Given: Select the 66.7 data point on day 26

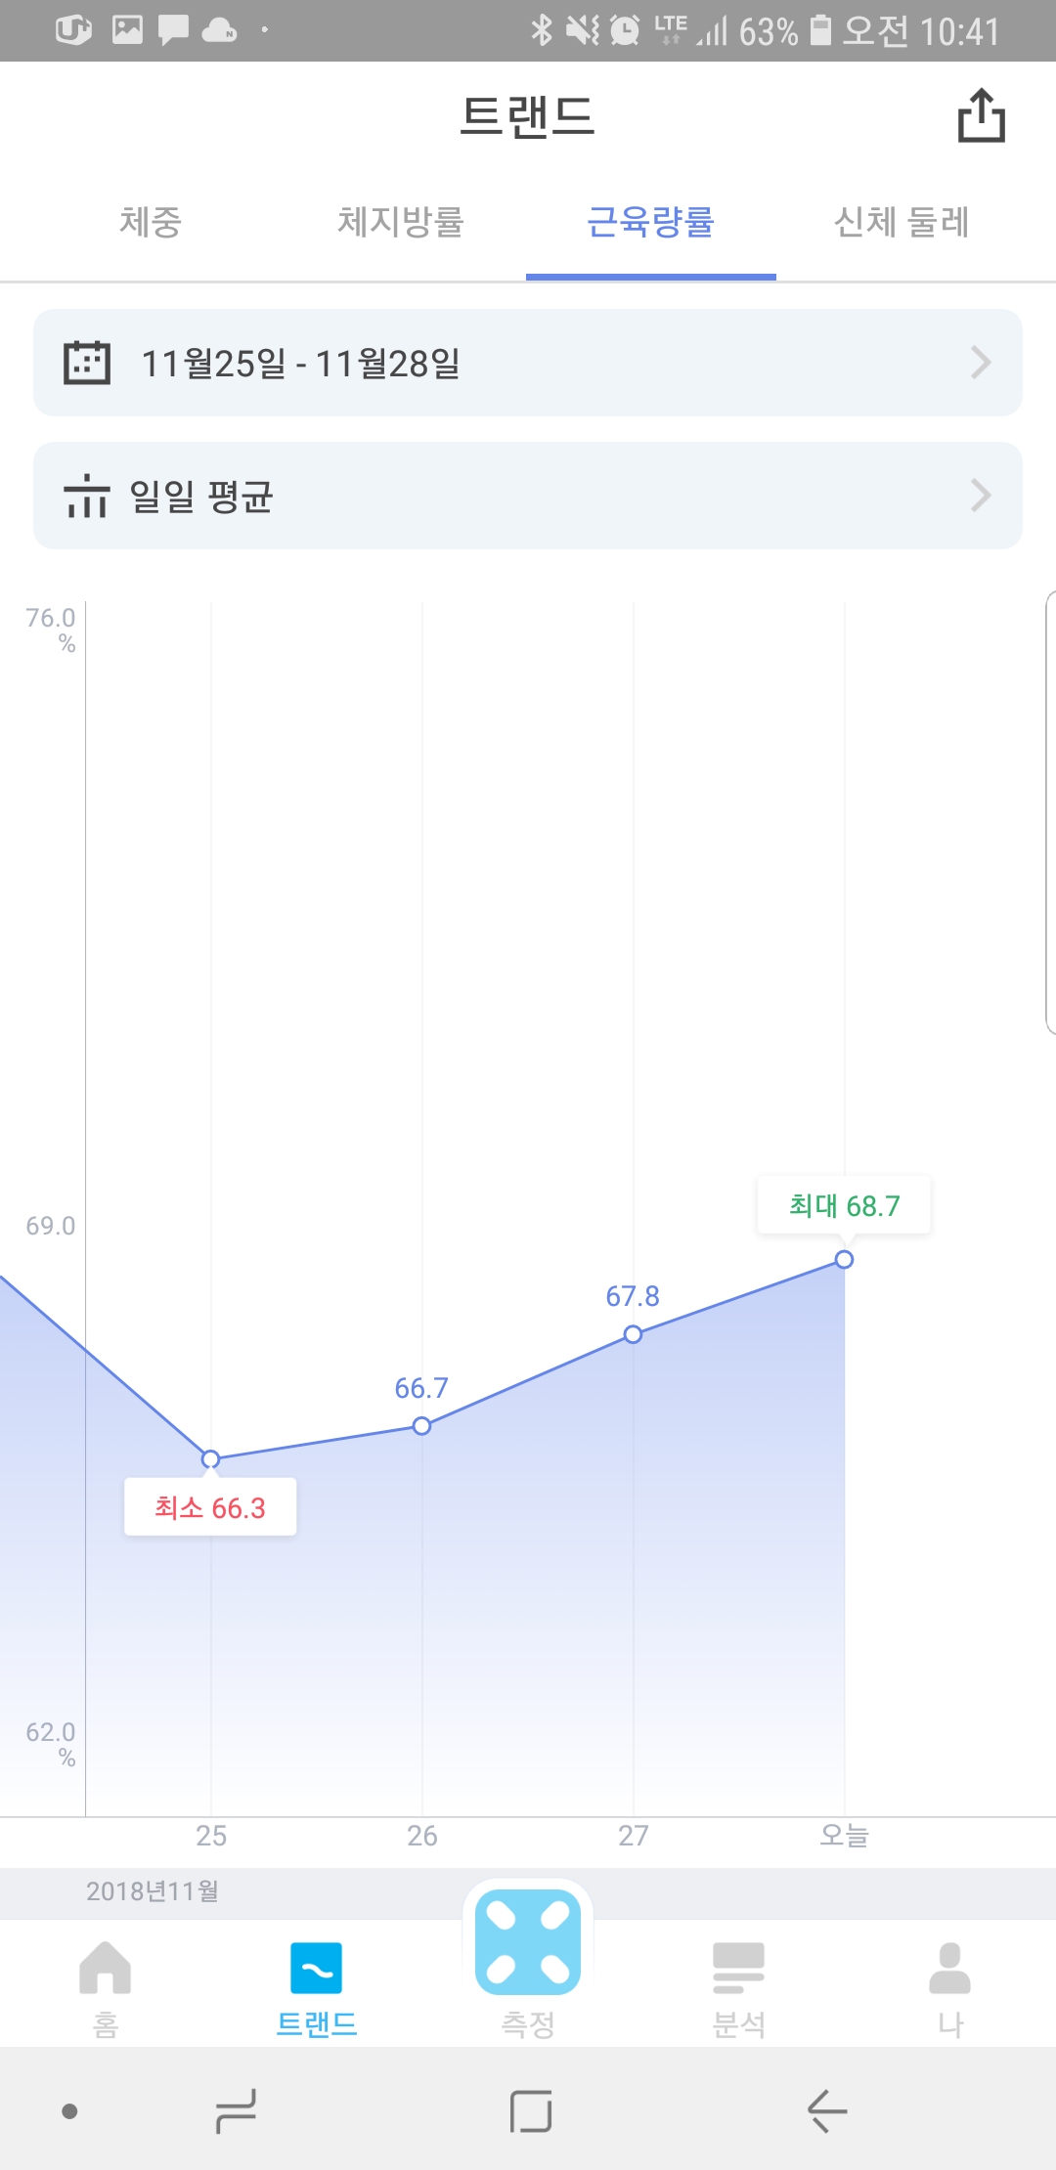Looking at the screenshot, I should [421, 1426].
